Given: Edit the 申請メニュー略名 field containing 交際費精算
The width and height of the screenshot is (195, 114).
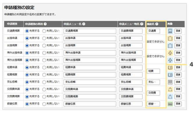Looking at the screenshot, I should click(131, 97).
